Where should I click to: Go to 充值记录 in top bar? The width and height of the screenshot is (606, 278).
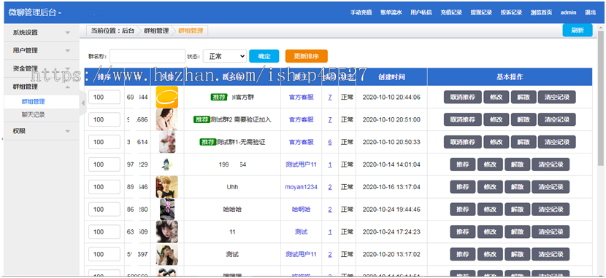pos(451,12)
